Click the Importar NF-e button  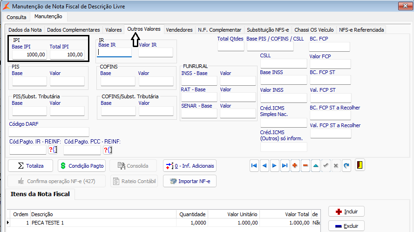190,181
